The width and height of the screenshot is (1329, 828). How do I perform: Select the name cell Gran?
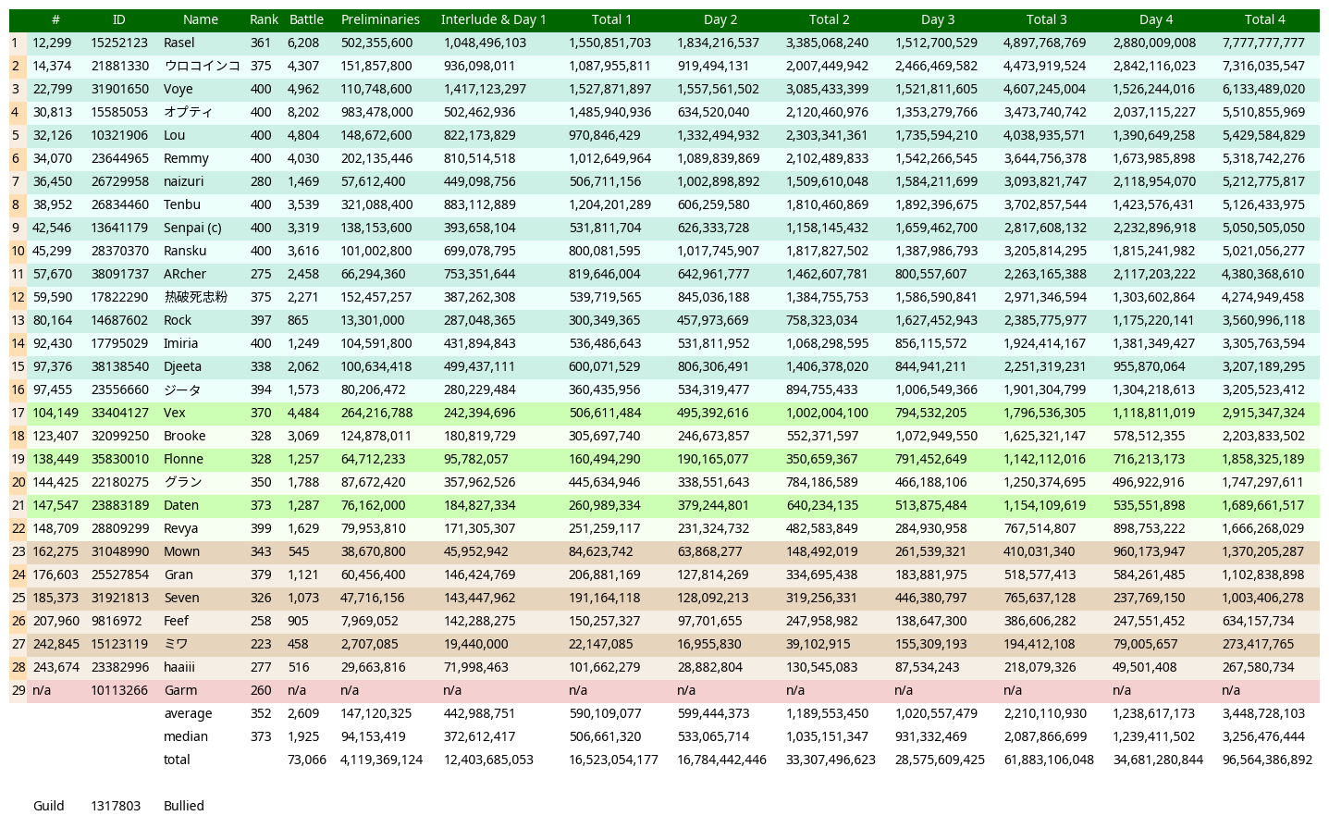(178, 575)
